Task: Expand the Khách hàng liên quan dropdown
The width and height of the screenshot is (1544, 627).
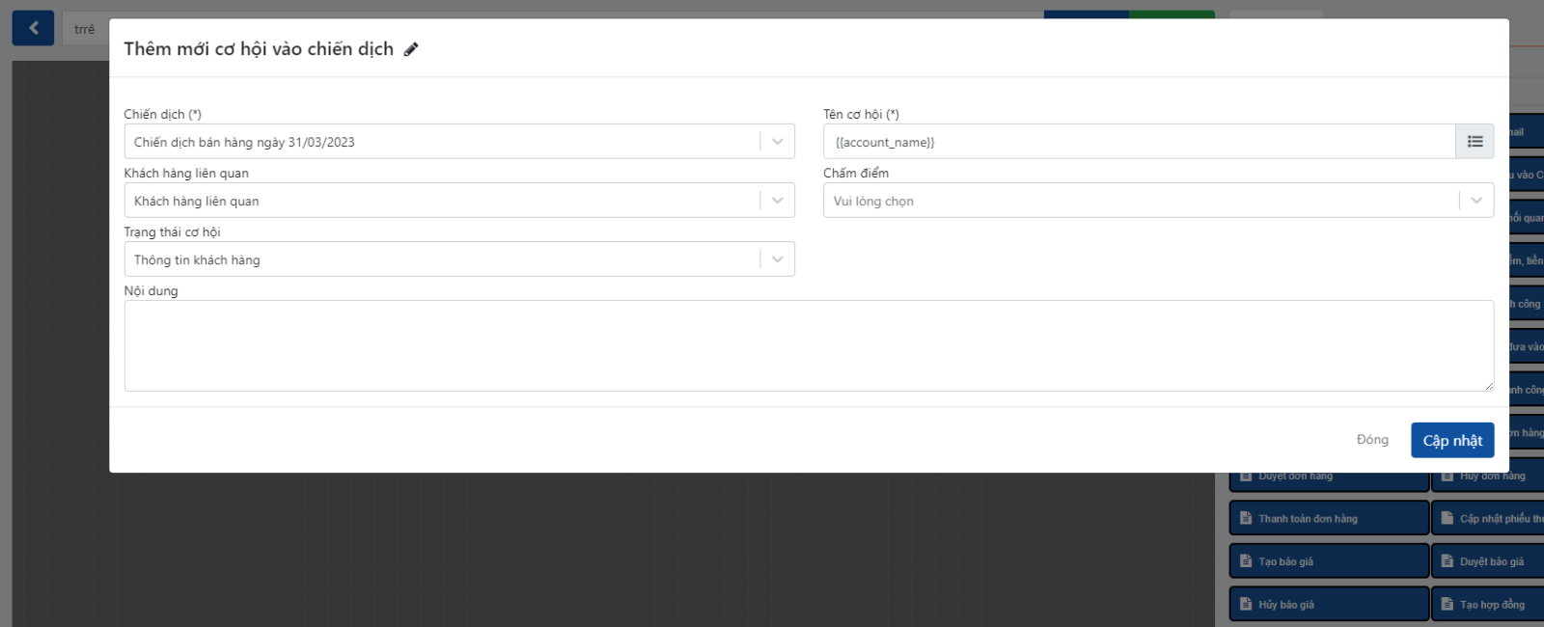Action: click(777, 201)
